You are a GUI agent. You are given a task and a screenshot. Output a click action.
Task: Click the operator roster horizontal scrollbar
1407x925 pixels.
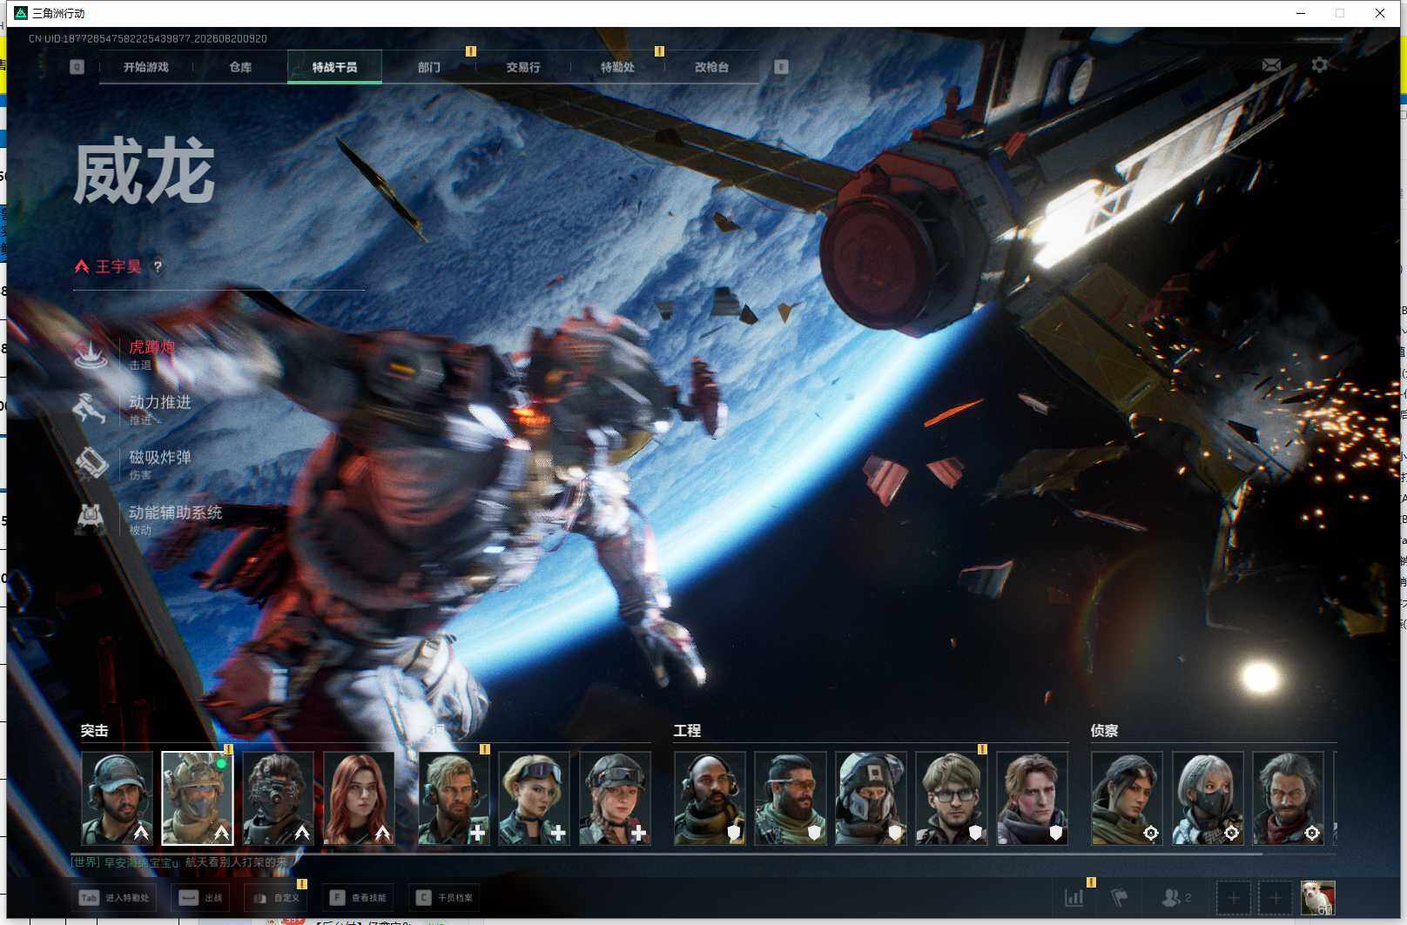click(667, 854)
